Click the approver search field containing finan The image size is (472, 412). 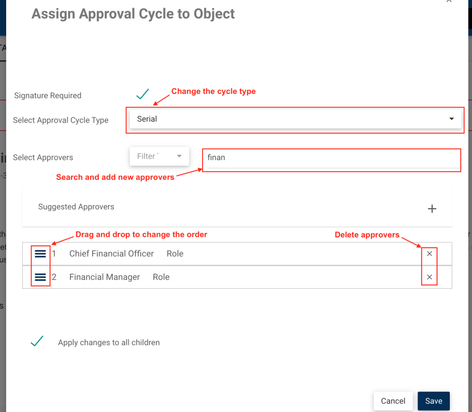(x=330, y=158)
